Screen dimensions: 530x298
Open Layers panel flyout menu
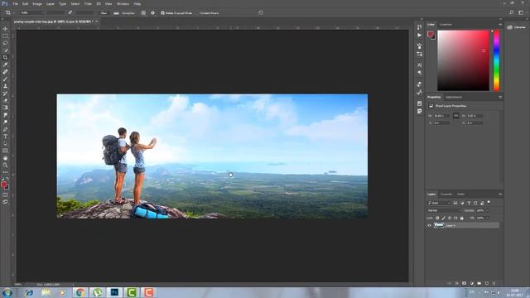coord(500,194)
